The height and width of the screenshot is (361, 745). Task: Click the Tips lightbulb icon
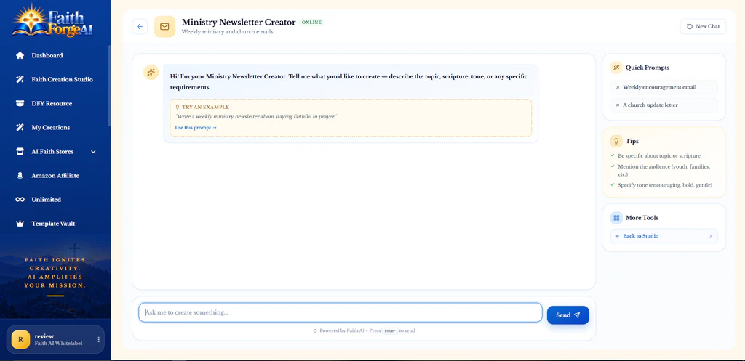coord(616,141)
